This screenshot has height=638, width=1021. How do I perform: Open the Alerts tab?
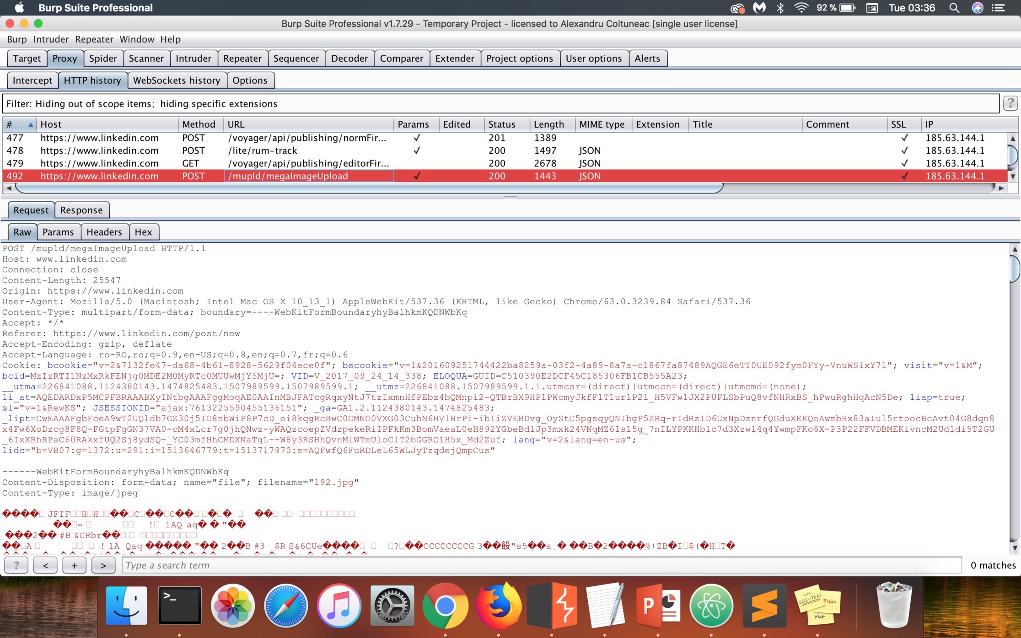647,59
